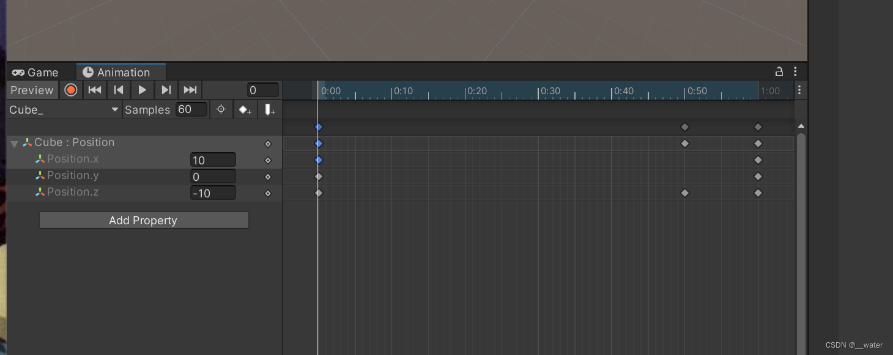Select the summary keyframe at 0:50
Image resolution: width=893 pixels, height=355 pixels.
(685, 127)
